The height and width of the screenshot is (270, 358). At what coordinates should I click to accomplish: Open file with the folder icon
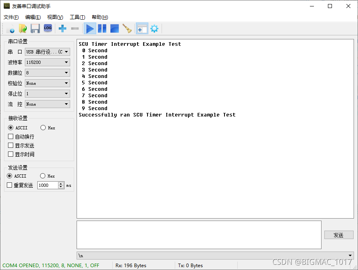(22, 29)
